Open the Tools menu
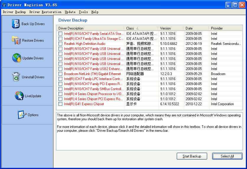Viewport: 247px width, 169px height. [x=83, y=12]
